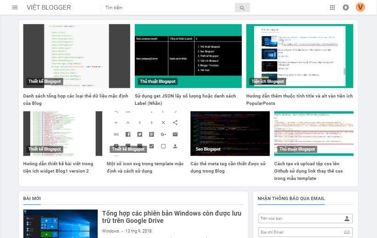Open 'Sử dụng get JSON lấy số lượng' title
Image resolution: width=377 pixels, height=238 pixels.
185,100
